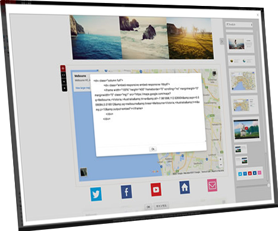Select the video snippet thumbnail
278x231 pixels.
pos(246,129)
